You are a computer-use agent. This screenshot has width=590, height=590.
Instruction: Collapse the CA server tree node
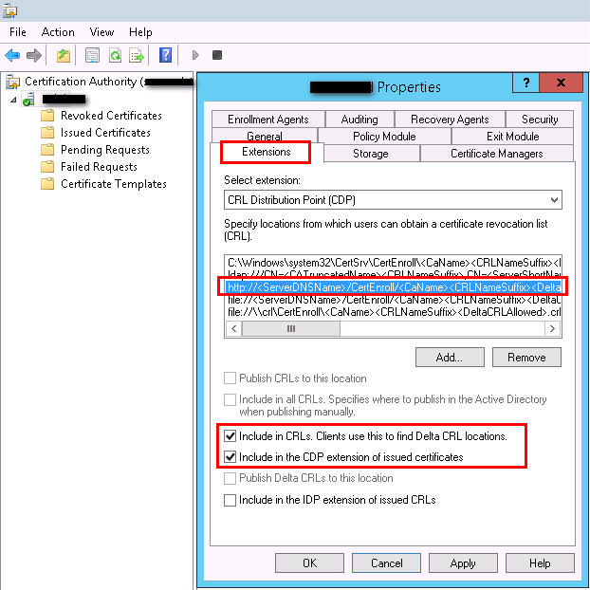coord(13,100)
